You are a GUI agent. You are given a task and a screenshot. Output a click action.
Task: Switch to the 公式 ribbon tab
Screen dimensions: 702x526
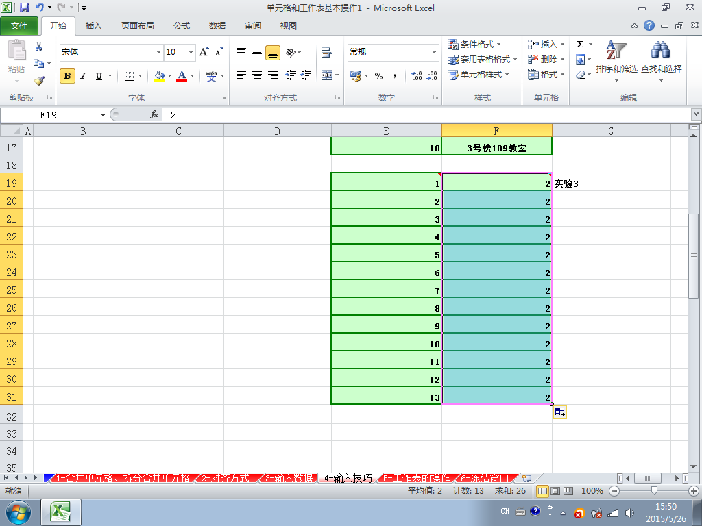pyautogui.click(x=182, y=26)
